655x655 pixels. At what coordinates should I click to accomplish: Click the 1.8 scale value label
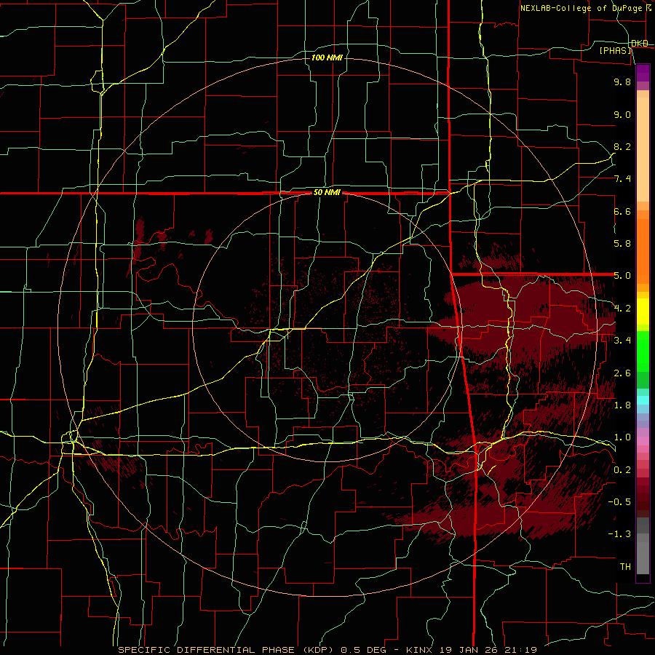coord(622,405)
